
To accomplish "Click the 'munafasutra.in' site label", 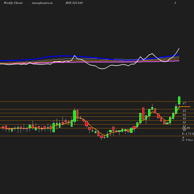I will point(42,3).
